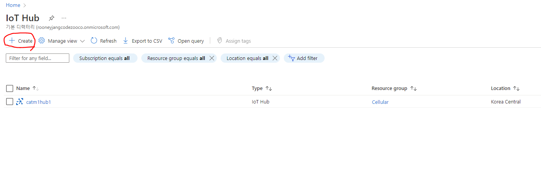This screenshot has height=185, width=541.
Task: Click the disabled Assign tags button
Action: [234, 41]
